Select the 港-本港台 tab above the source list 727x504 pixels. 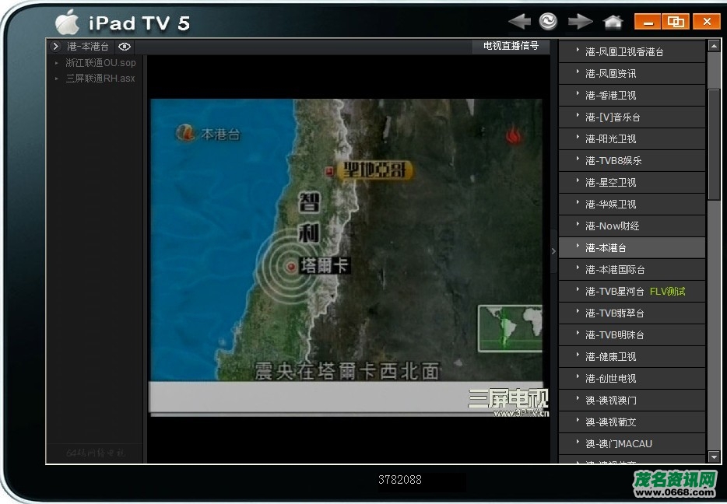pos(88,47)
